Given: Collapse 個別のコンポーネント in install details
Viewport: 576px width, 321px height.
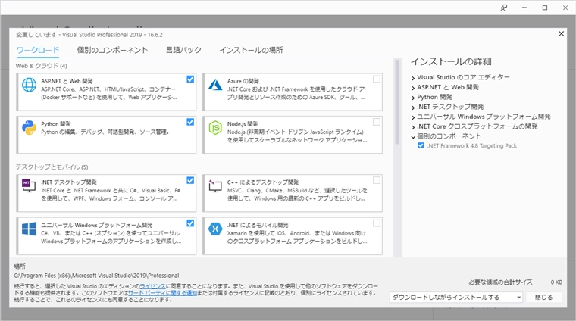Looking at the screenshot, I should 413,136.
